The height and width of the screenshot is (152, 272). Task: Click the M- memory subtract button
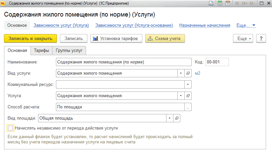(252, 3)
